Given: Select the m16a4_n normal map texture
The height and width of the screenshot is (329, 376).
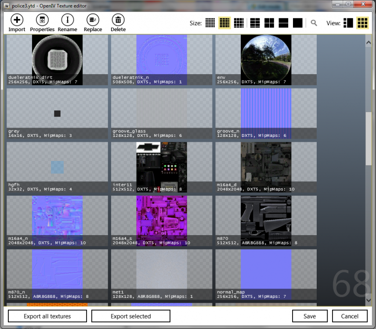Looking at the screenshot, I should tap(57, 221).
